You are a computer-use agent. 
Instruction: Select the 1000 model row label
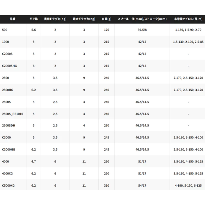pyautogui.click(x=6, y=42)
